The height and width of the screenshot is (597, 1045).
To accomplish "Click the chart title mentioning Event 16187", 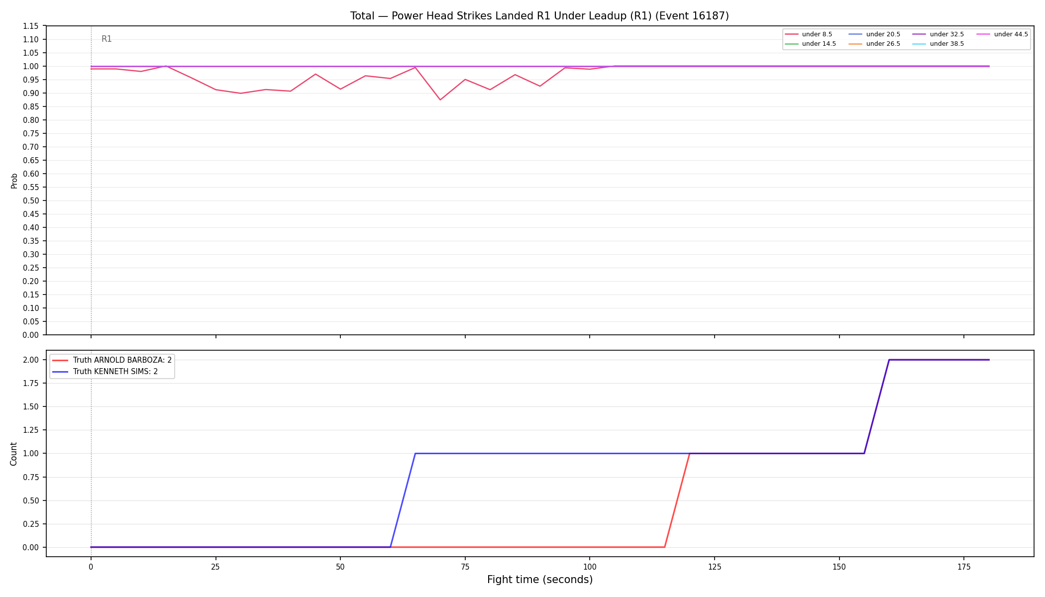I will coord(539,16).
